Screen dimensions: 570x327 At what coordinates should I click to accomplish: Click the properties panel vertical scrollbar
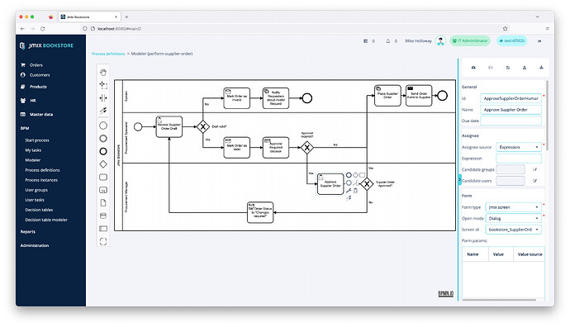[x=547, y=115]
